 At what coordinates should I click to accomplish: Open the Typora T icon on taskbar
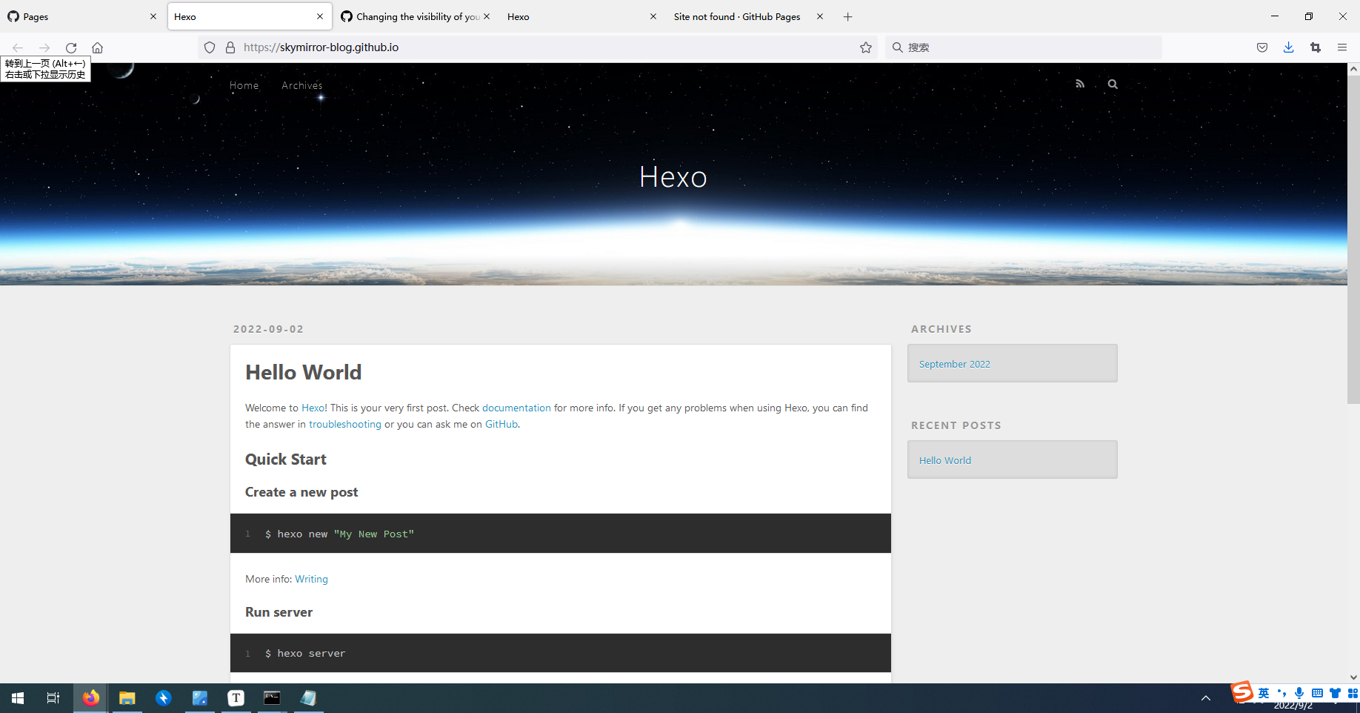coord(236,698)
